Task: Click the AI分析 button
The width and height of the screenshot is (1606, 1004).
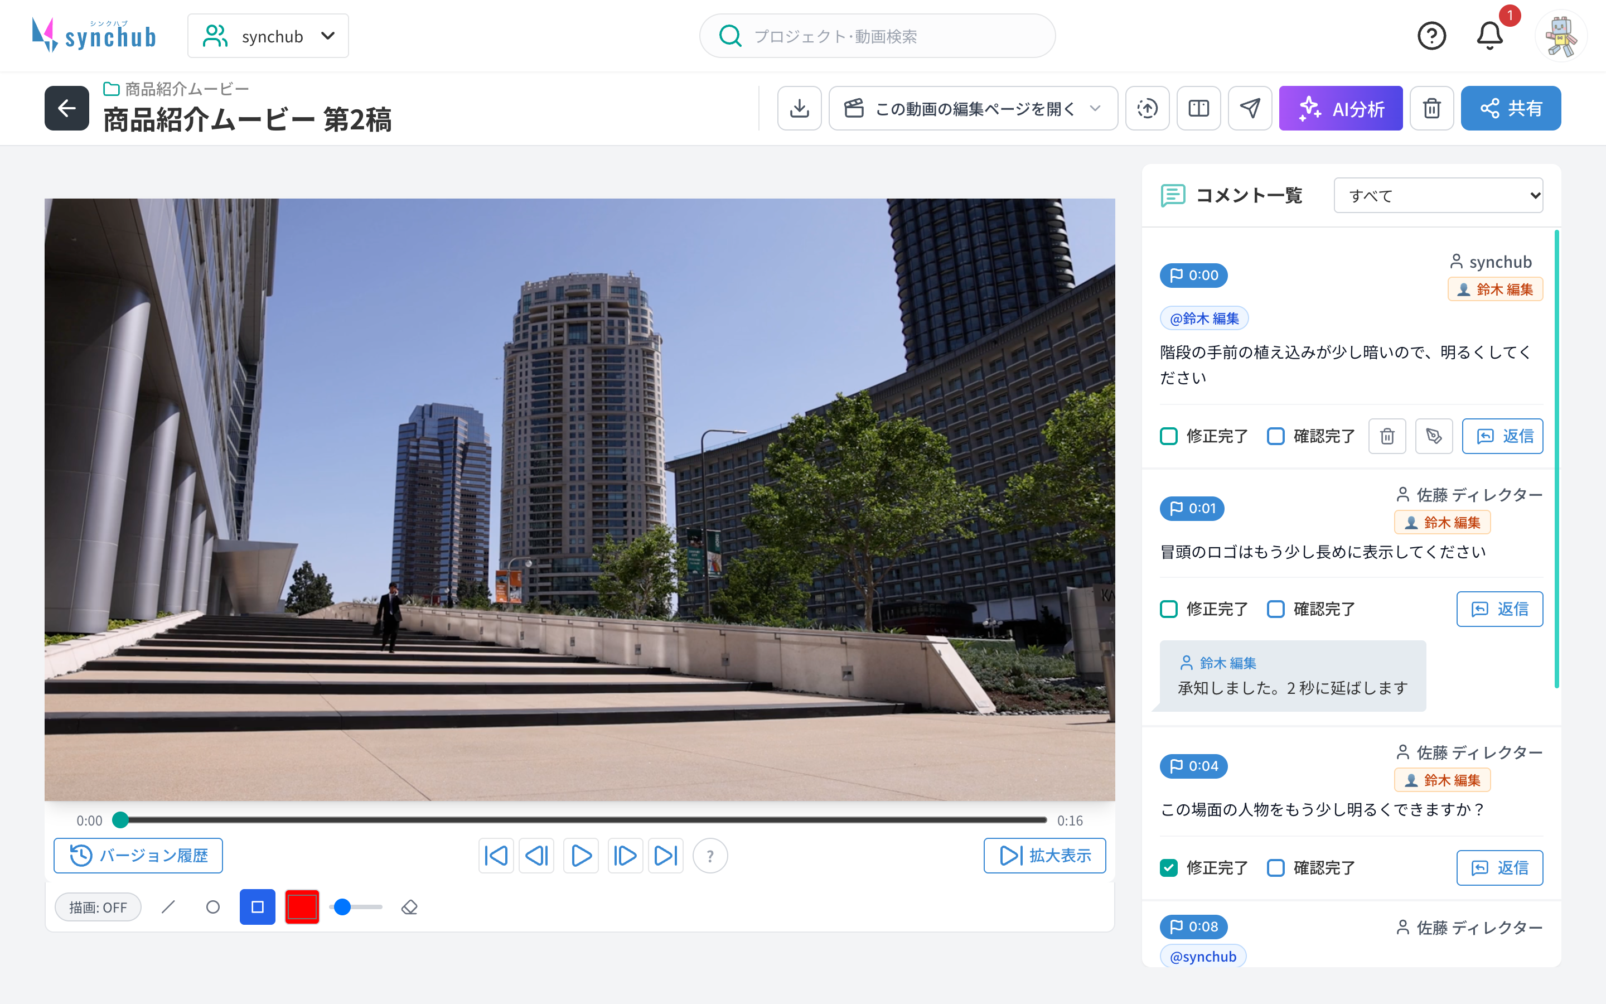Action: click(x=1341, y=108)
